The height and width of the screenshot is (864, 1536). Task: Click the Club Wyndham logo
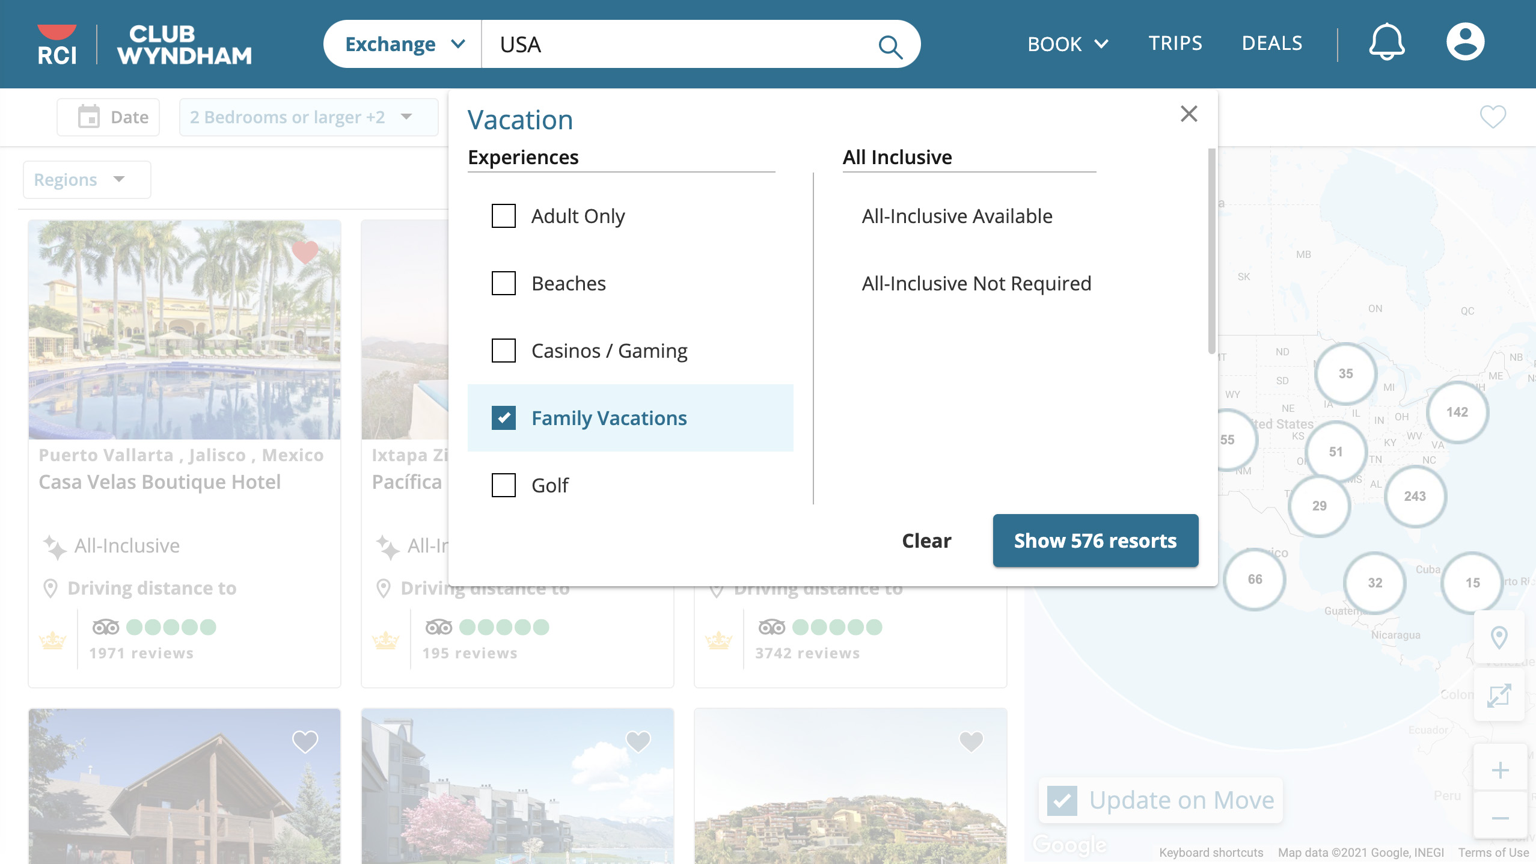(185, 44)
